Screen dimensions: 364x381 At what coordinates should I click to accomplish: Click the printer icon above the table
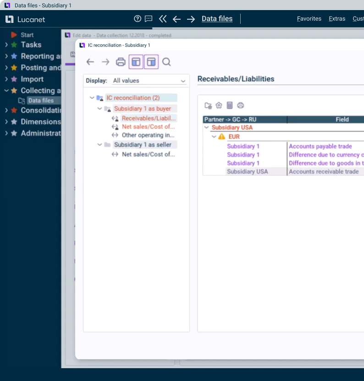(241, 105)
